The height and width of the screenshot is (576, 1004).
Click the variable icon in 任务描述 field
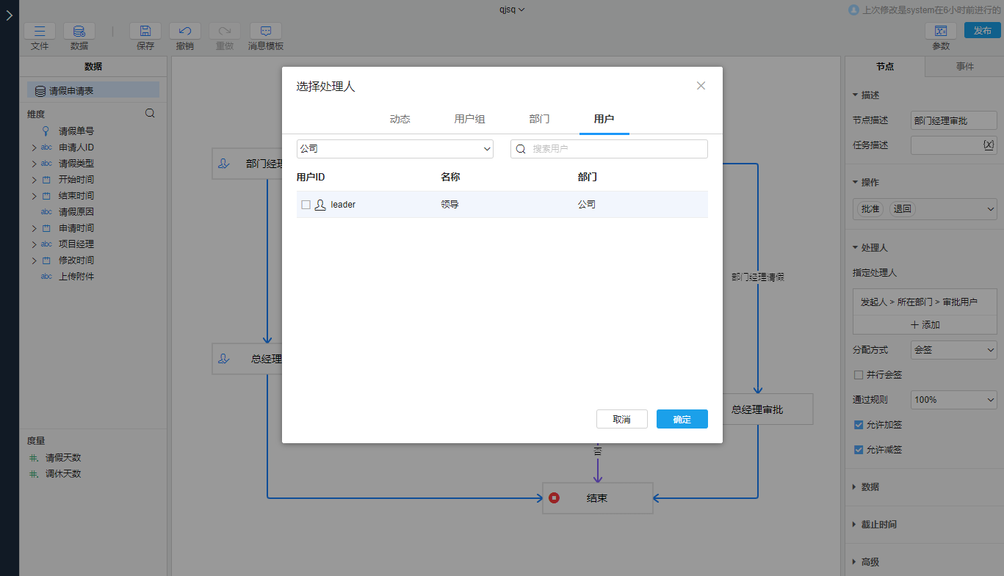[988, 145]
